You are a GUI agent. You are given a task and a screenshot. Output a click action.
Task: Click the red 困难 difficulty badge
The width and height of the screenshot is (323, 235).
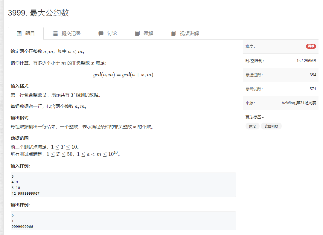(x=311, y=46)
